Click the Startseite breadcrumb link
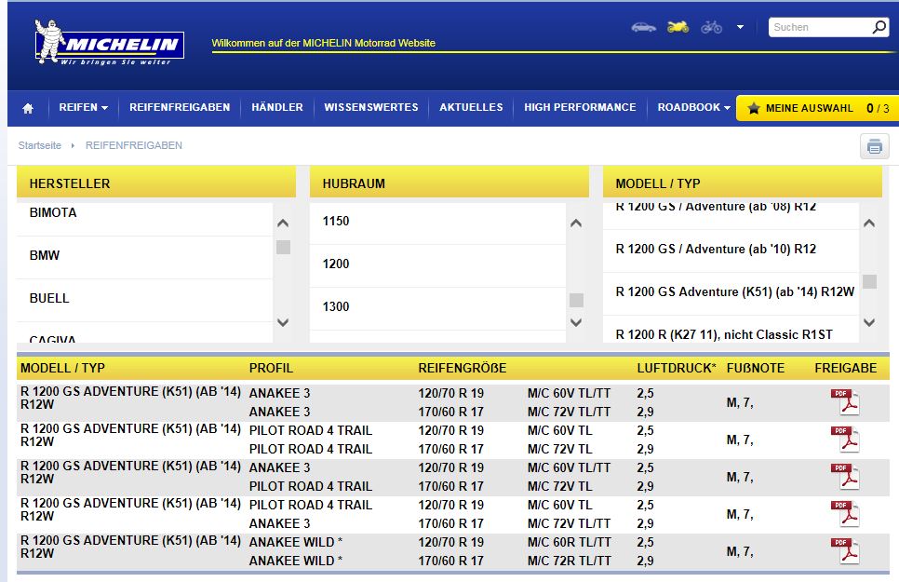 [x=40, y=146]
